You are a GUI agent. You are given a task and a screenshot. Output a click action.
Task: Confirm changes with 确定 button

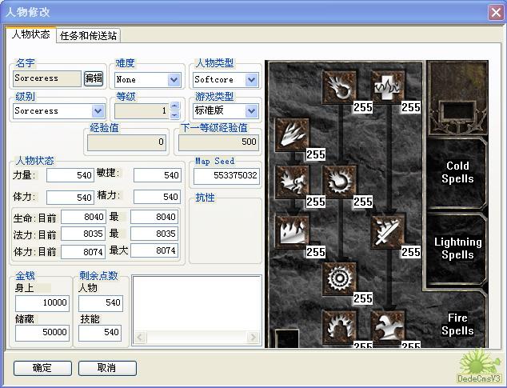(x=42, y=368)
